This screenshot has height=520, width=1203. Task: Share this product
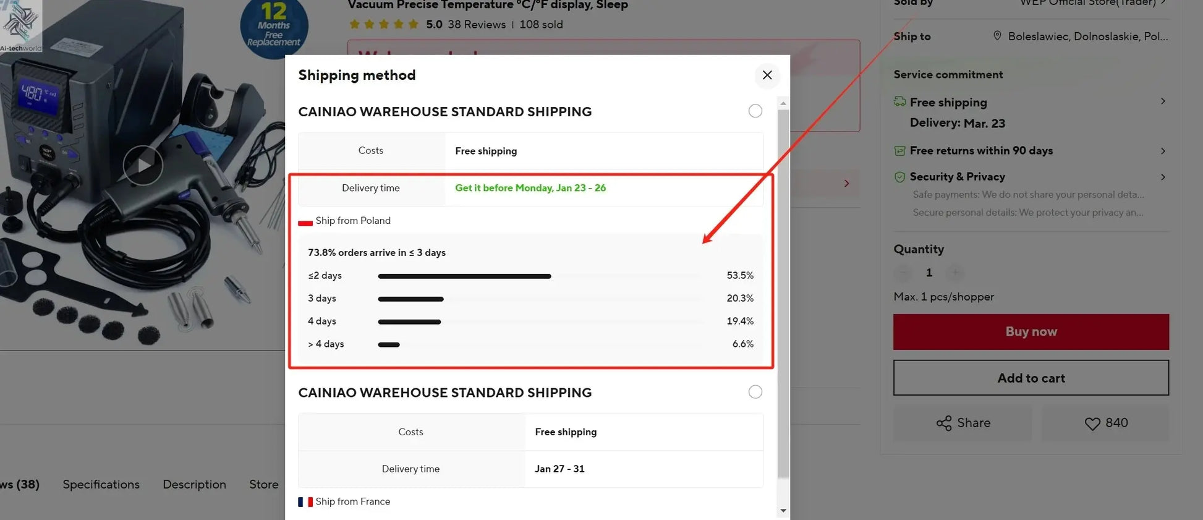tap(963, 423)
